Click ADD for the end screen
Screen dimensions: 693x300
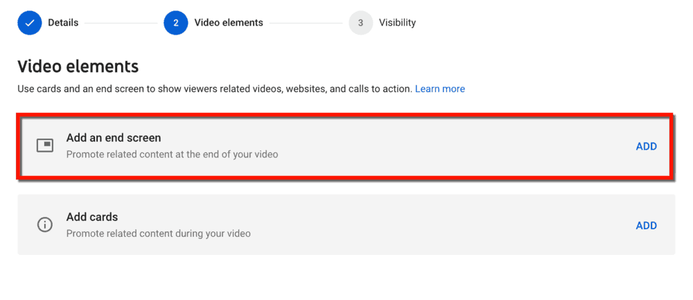tap(646, 147)
